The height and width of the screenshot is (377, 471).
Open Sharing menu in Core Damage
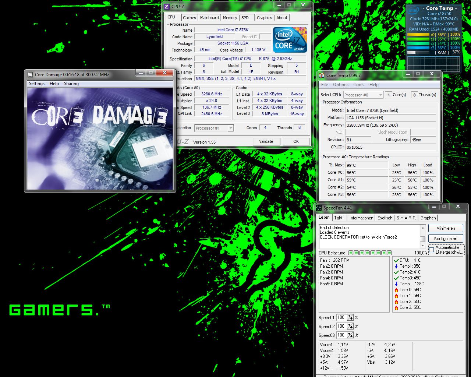[71, 84]
